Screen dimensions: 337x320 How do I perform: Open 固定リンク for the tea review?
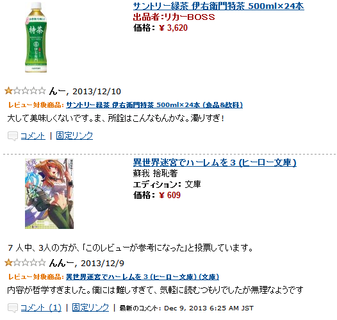(74, 136)
